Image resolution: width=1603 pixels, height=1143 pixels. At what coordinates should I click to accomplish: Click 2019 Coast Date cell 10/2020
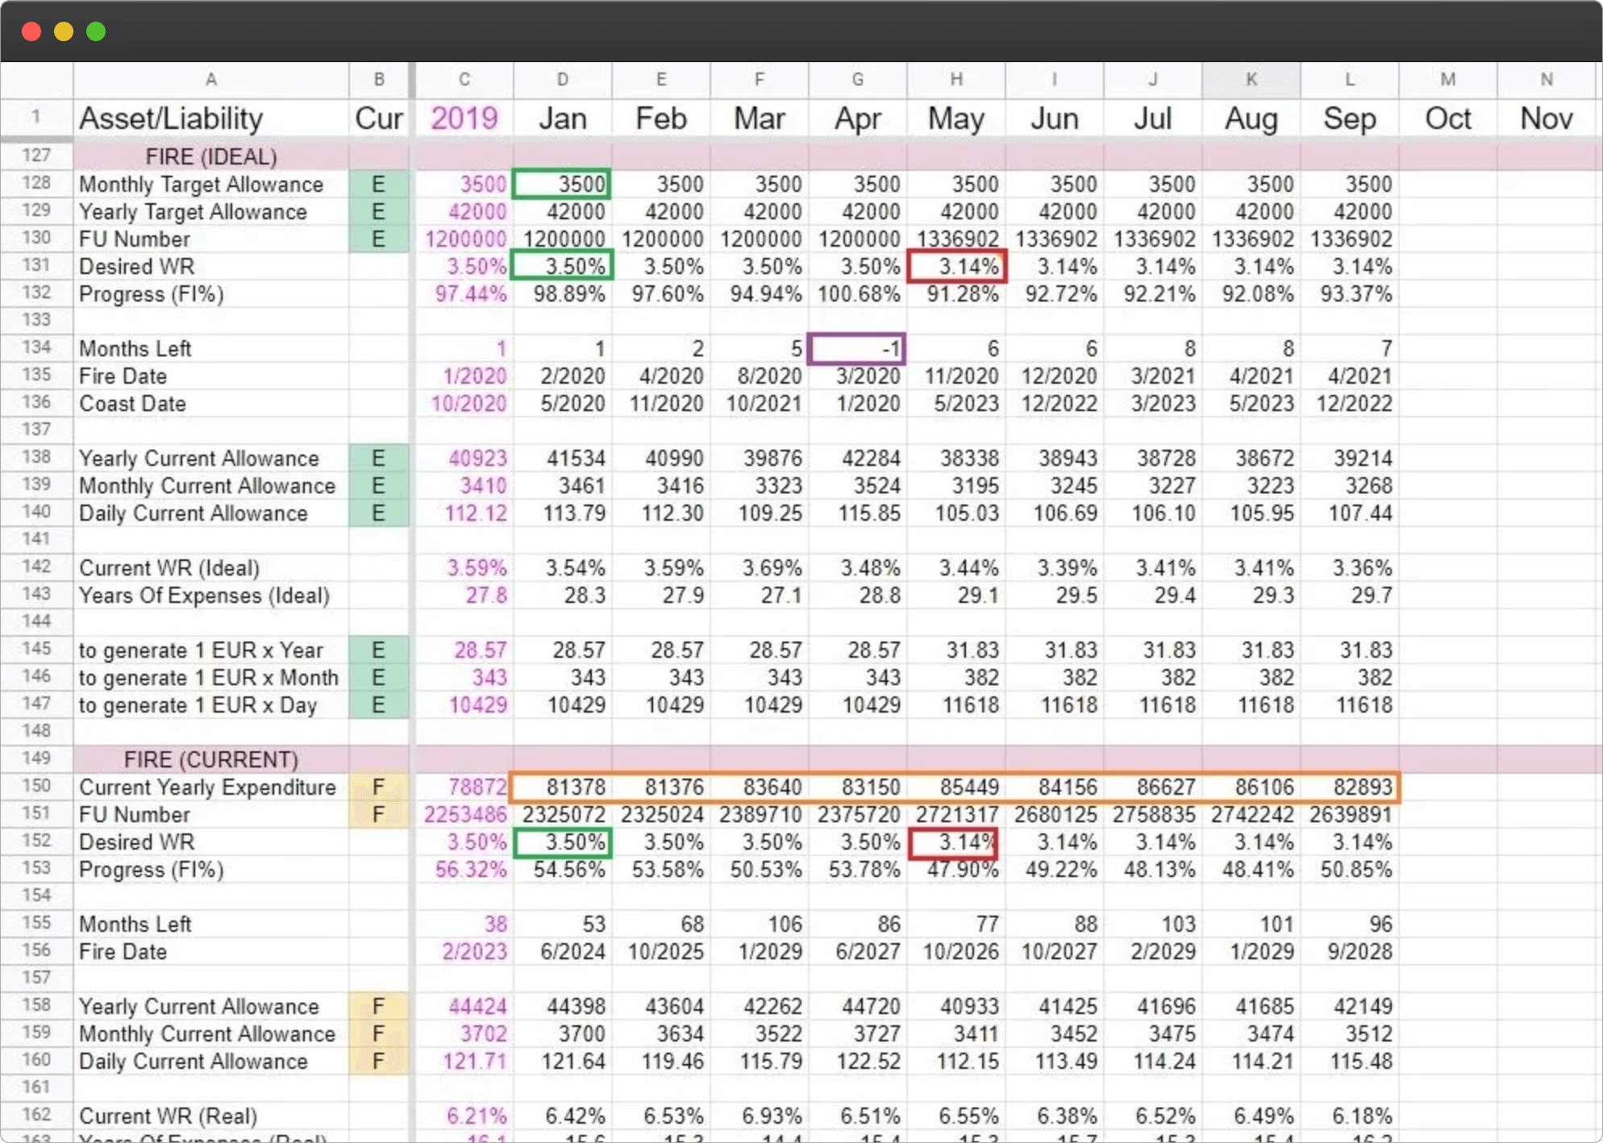click(x=464, y=403)
